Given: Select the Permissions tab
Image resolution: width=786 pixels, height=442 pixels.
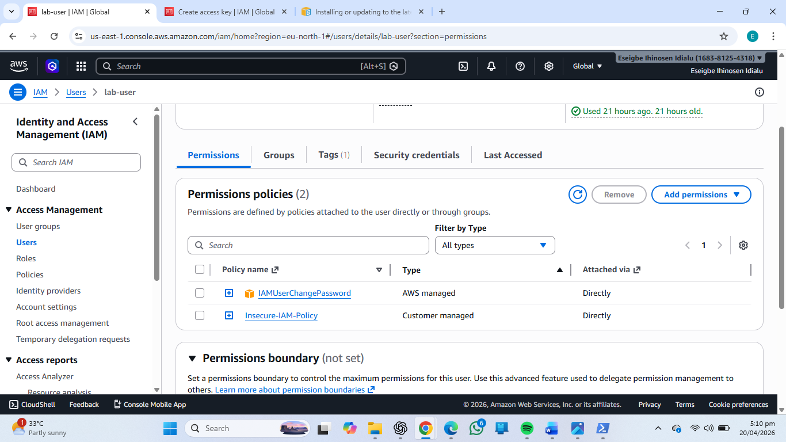Looking at the screenshot, I should click(x=213, y=155).
